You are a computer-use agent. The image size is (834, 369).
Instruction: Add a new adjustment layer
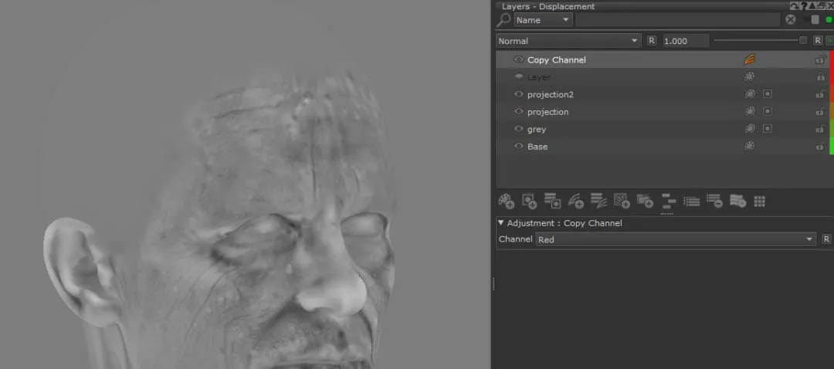pyautogui.click(x=575, y=201)
